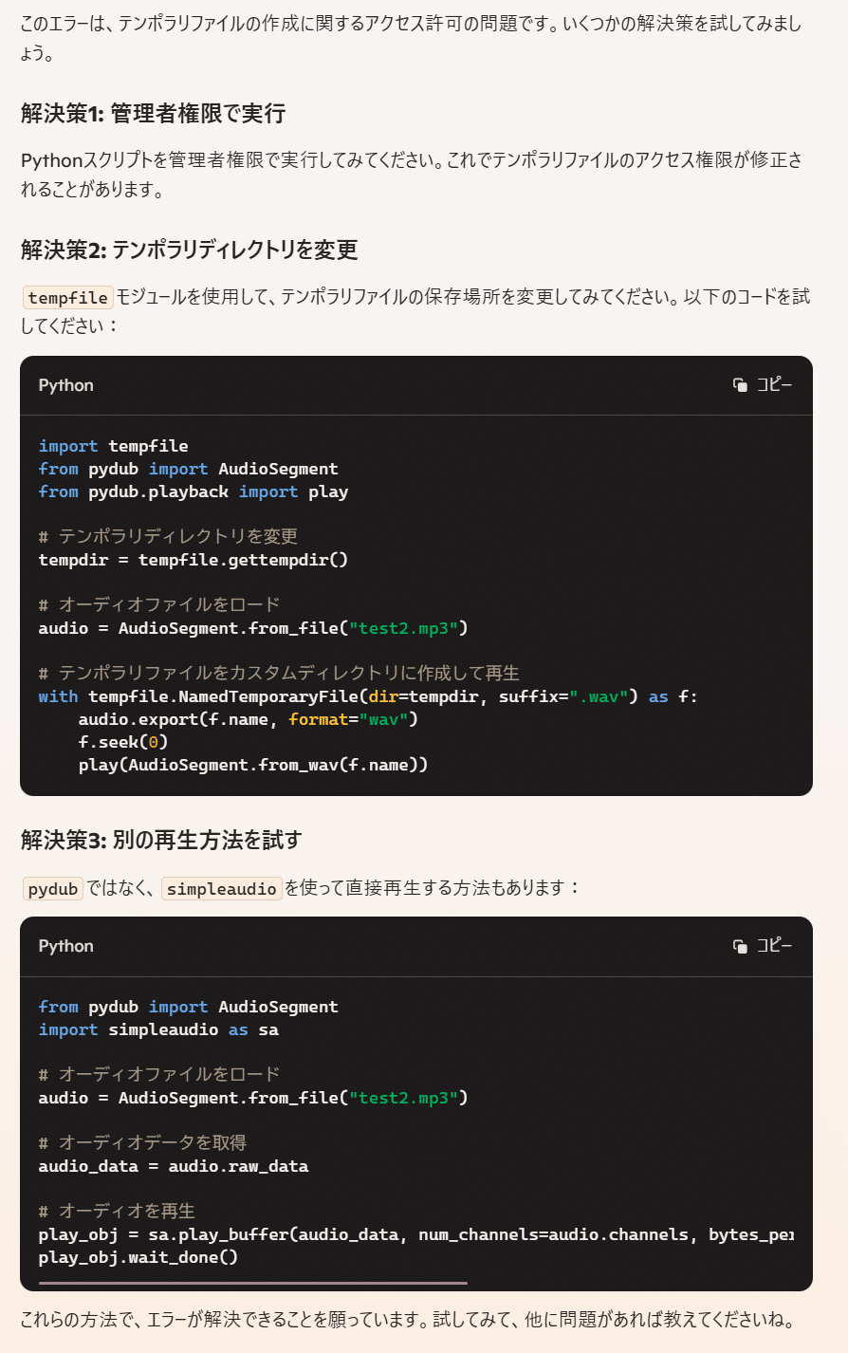Click the ".wav" suffix string in the code
The width and height of the screenshot is (848, 1353).
(x=604, y=696)
